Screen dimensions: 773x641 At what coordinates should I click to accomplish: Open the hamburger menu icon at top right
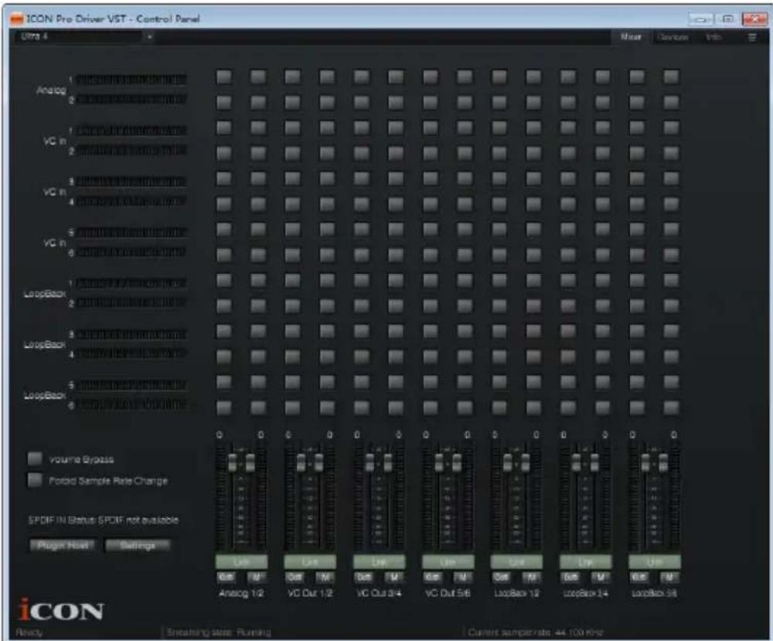[x=752, y=37]
